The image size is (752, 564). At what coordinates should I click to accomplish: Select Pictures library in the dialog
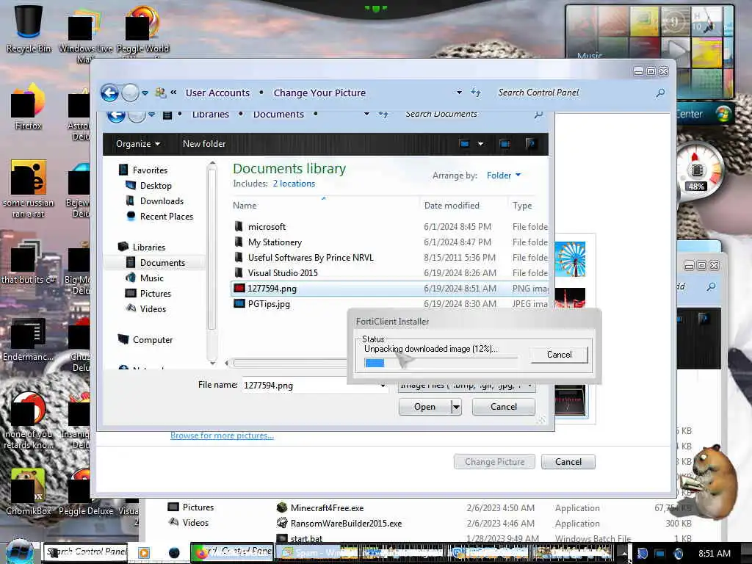[156, 294]
